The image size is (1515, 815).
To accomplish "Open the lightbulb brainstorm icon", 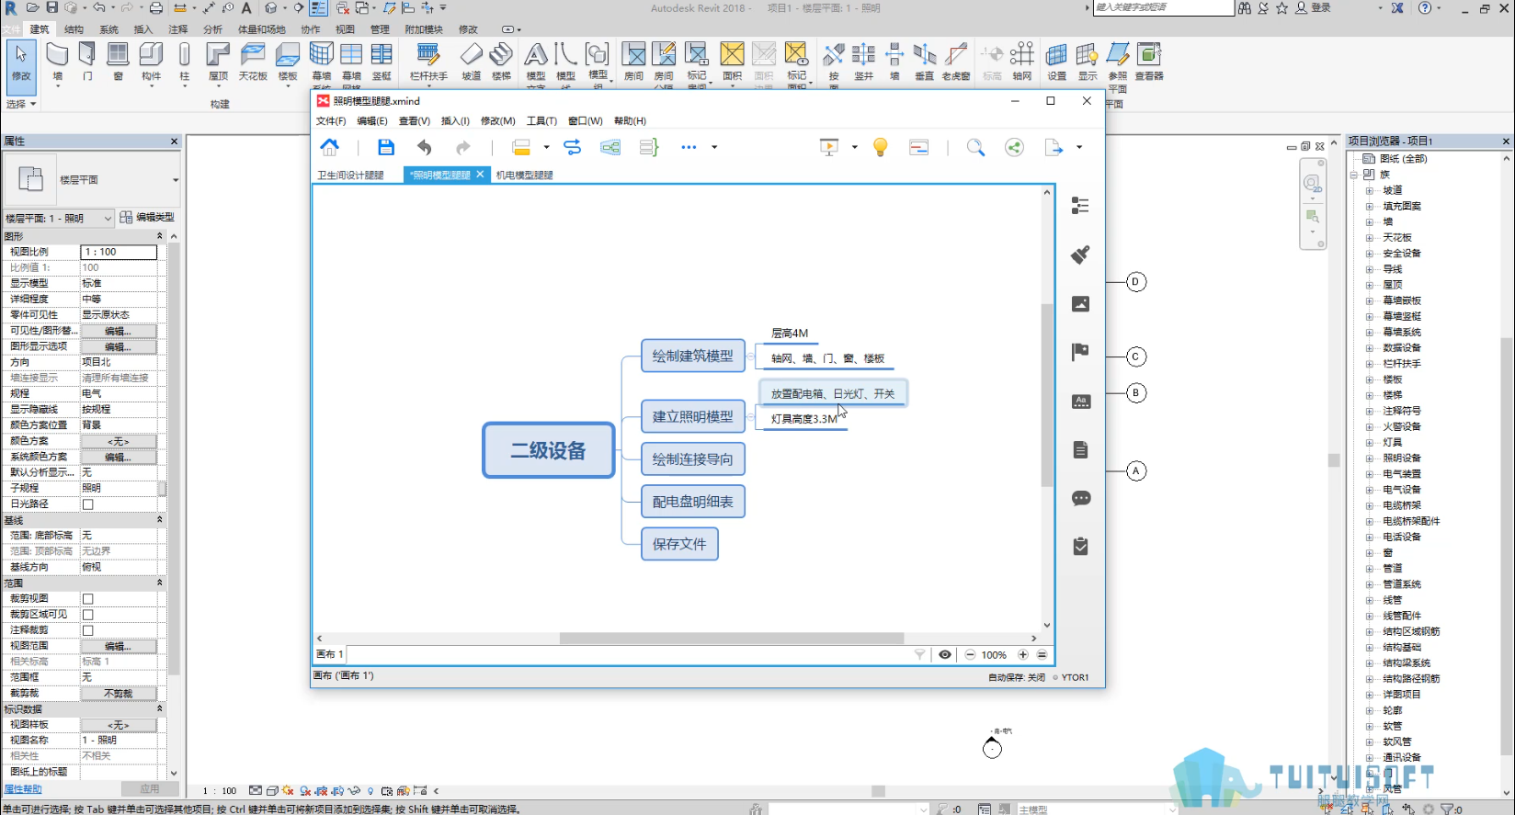I will (880, 147).
